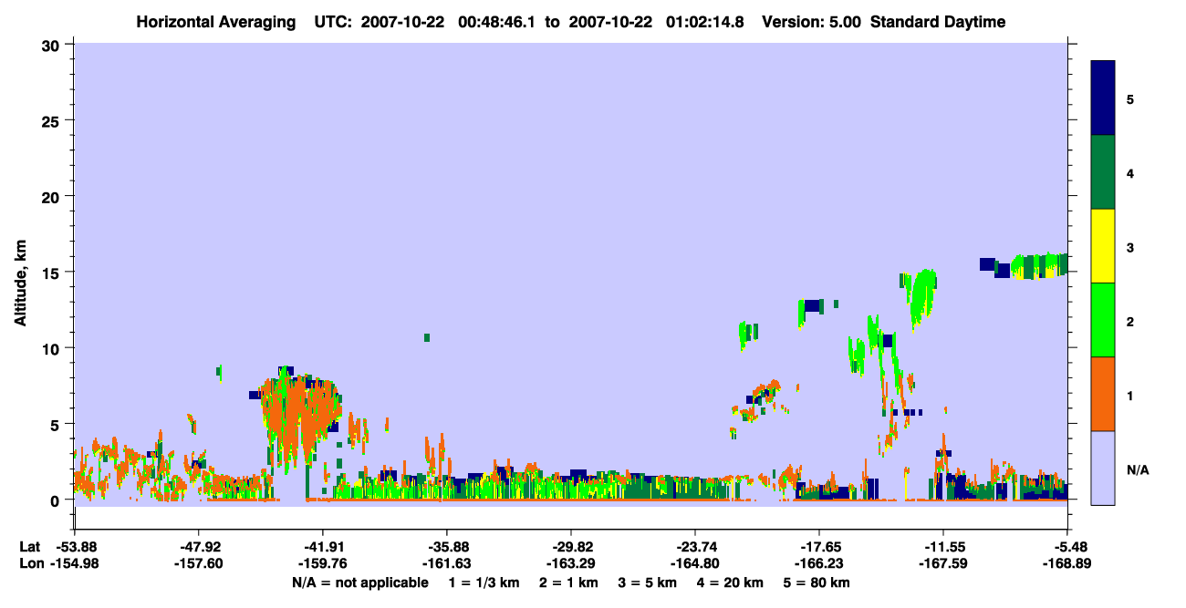This screenshot has width=1186, height=608.
Task: Click latitude value -17.65
Action: click(819, 547)
